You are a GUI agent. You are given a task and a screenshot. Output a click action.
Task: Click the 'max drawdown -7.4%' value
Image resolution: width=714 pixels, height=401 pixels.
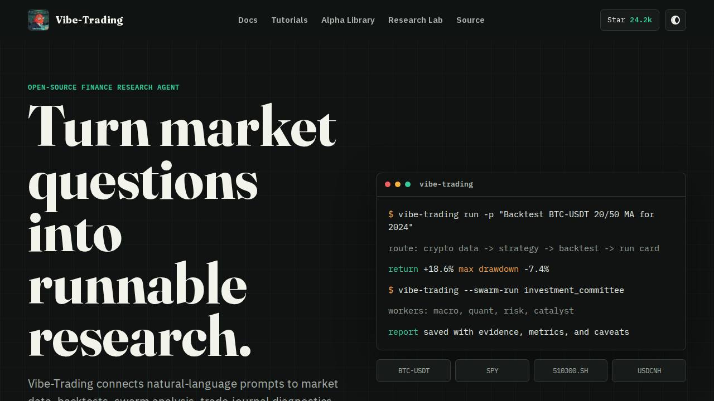tap(504, 269)
